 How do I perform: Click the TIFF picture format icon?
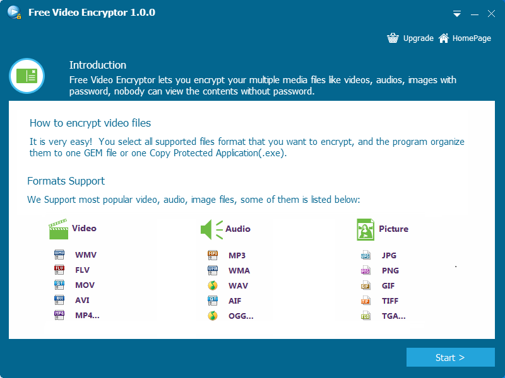[x=366, y=301]
